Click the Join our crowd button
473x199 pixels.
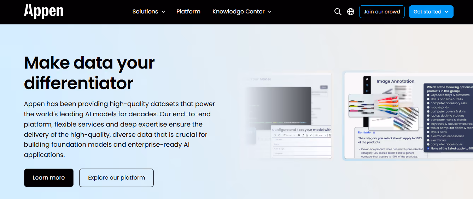point(382,12)
